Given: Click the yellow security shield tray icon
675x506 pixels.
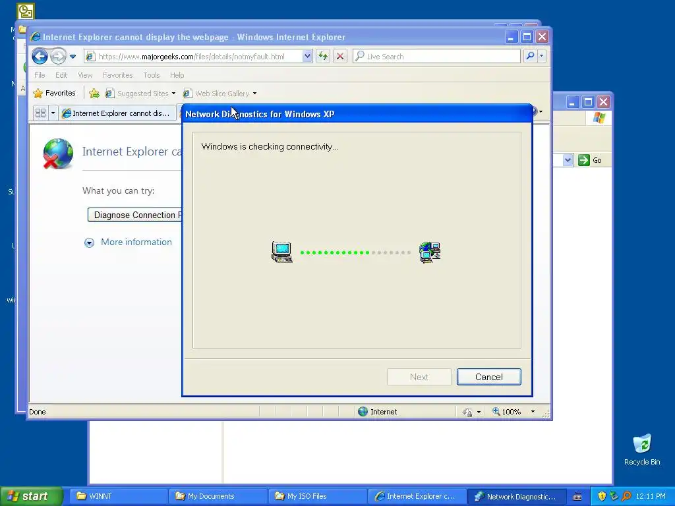Looking at the screenshot, I should (602, 496).
